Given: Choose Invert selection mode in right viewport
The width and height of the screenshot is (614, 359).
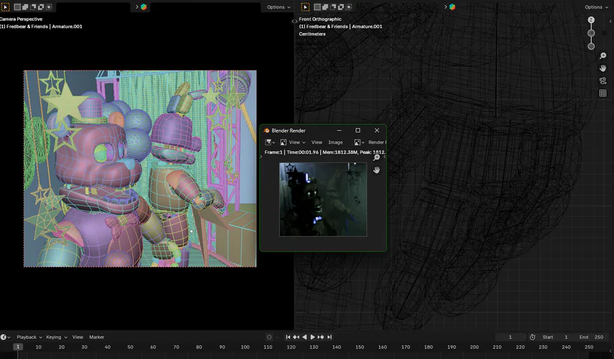Looking at the screenshot, I should click(x=340, y=7).
